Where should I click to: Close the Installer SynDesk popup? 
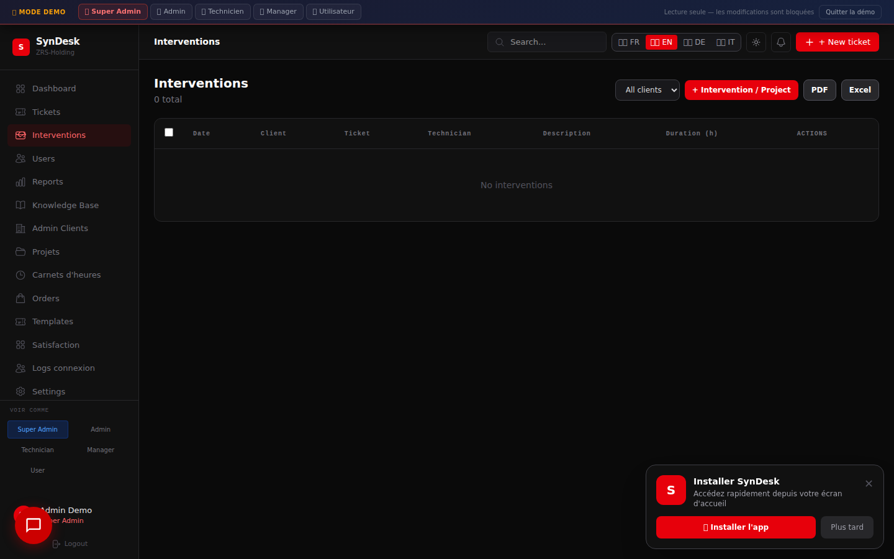pyautogui.click(x=869, y=484)
